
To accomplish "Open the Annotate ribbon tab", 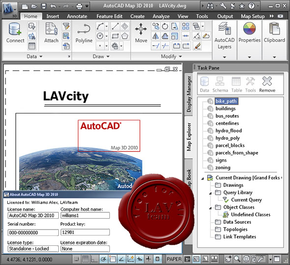I will coord(77,16).
